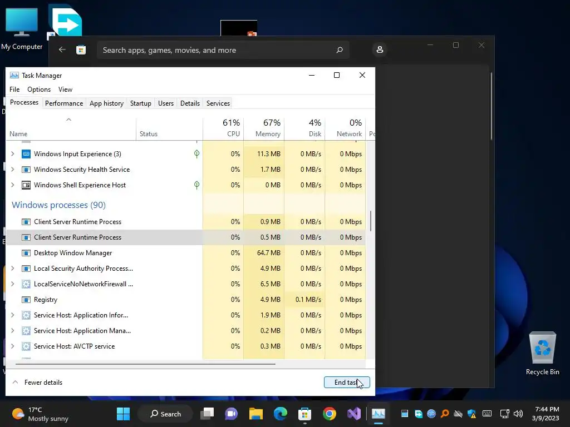This screenshot has width=570, height=427.
Task: Open the View menu in Task Manager
Action: pyautogui.click(x=66, y=90)
